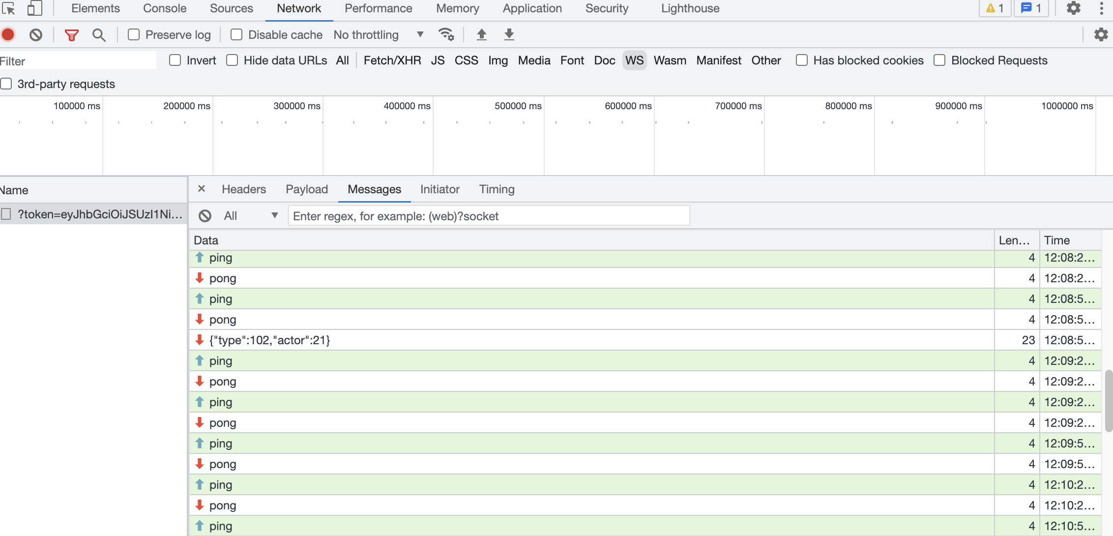
Task: Toggle the red filter funnel icon
Action: tap(72, 35)
